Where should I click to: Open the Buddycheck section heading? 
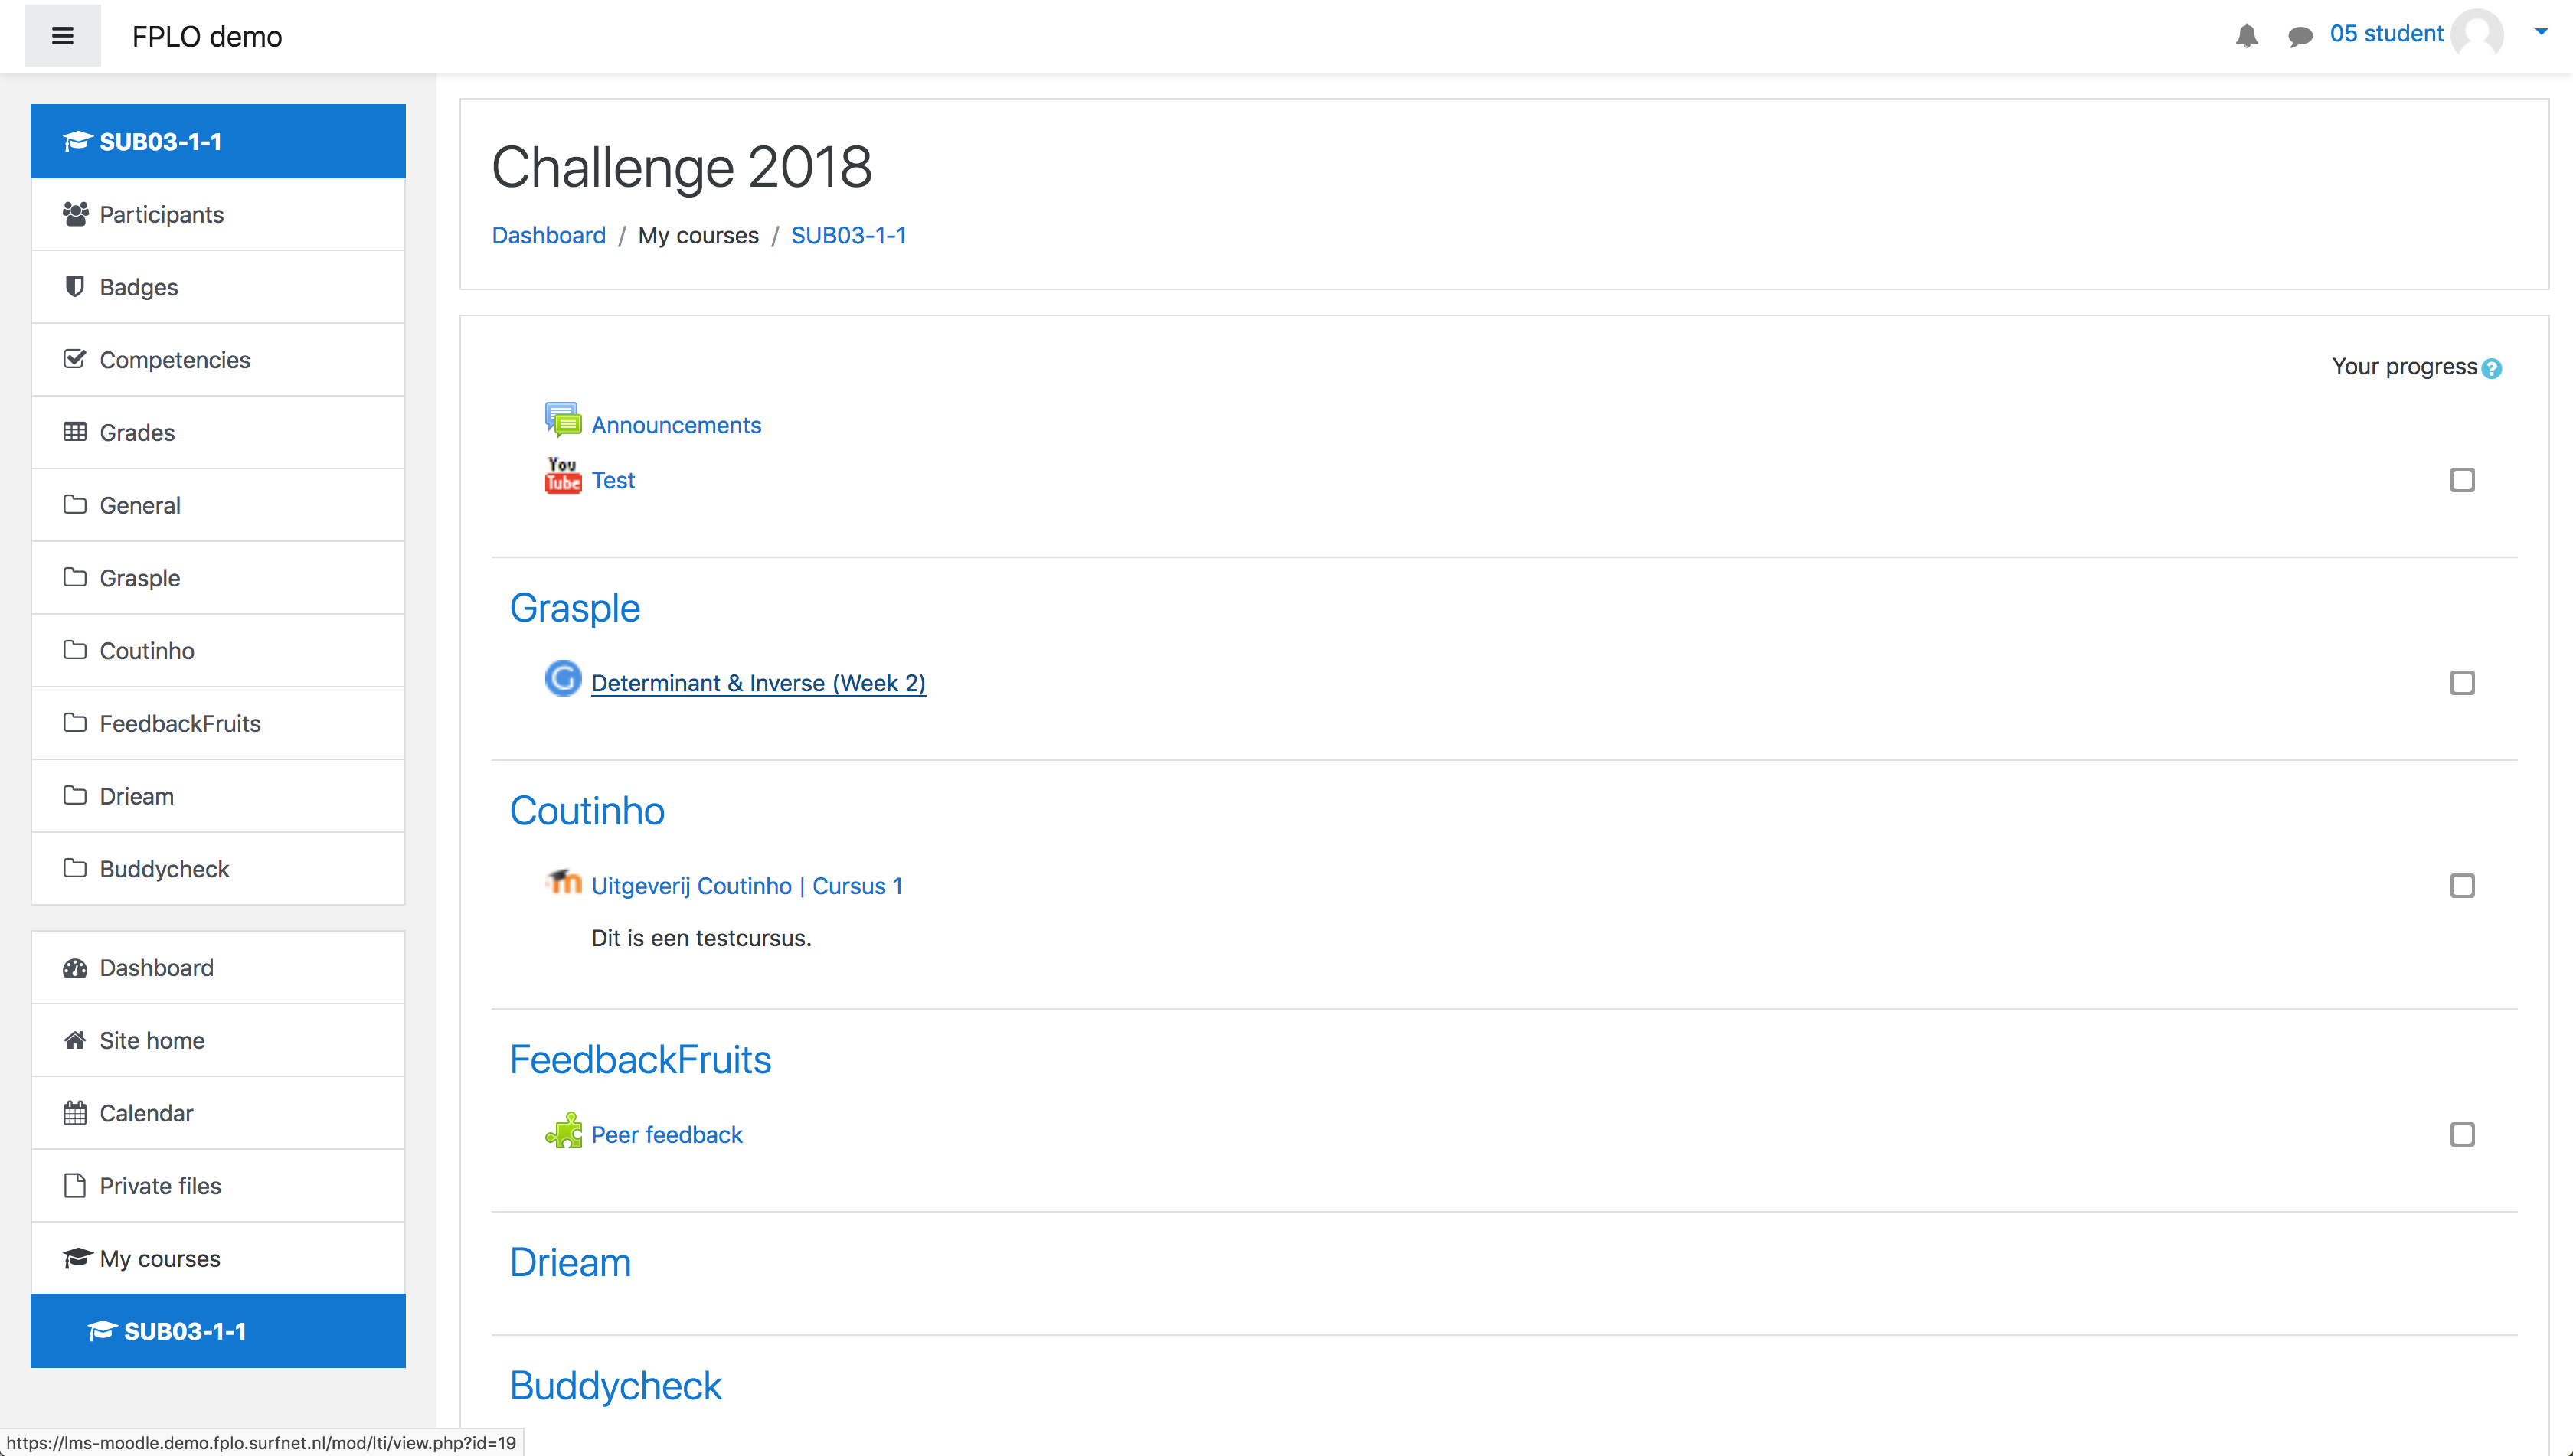tap(615, 1386)
